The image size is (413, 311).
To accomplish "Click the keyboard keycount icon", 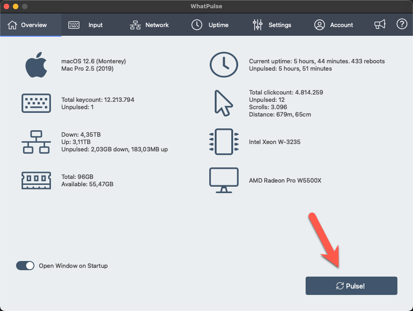I will point(36,103).
